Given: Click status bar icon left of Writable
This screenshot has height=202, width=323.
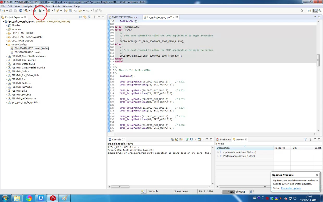Looking at the screenshot, I should pos(143,192).
